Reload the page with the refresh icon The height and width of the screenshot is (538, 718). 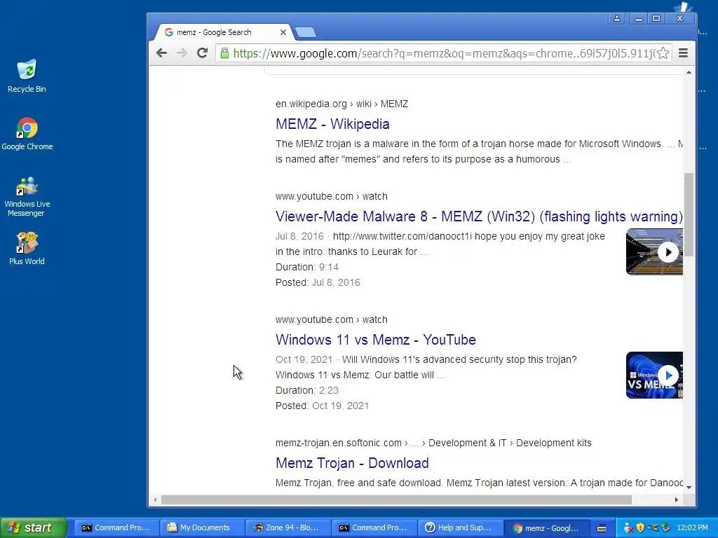(203, 53)
